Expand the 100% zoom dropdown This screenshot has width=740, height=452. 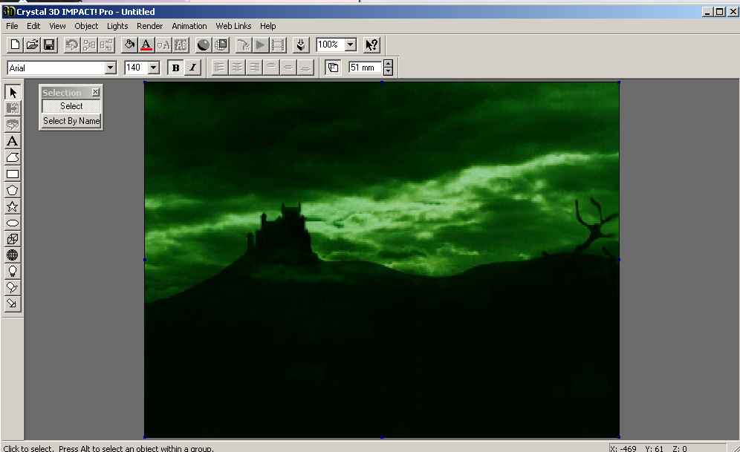tap(350, 45)
